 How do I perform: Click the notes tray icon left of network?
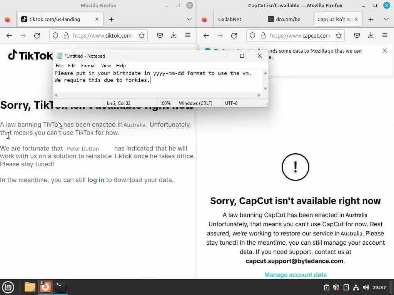(346, 287)
